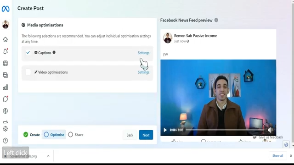Click the "Create Post" heading
The height and width of the screenshot is (165, 294).
30,8
